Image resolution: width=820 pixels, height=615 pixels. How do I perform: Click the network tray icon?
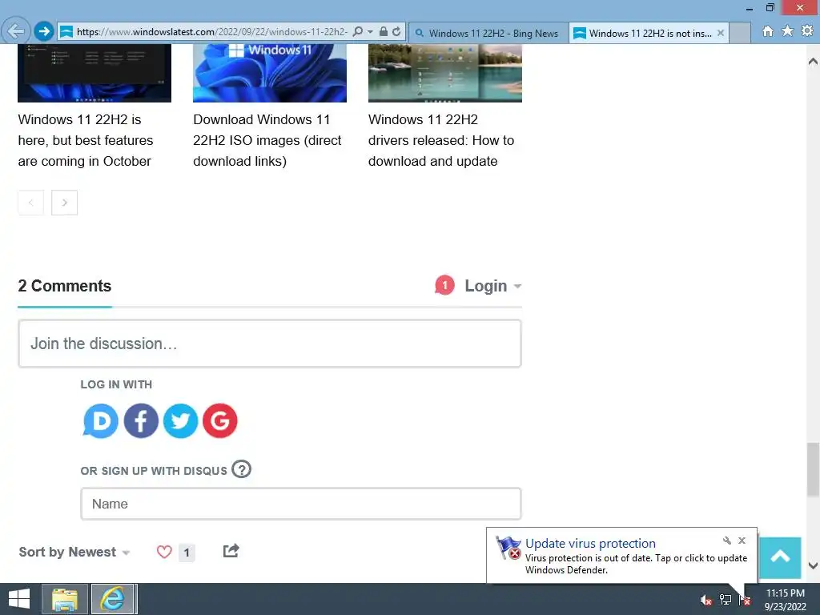(x=726, y=600)
